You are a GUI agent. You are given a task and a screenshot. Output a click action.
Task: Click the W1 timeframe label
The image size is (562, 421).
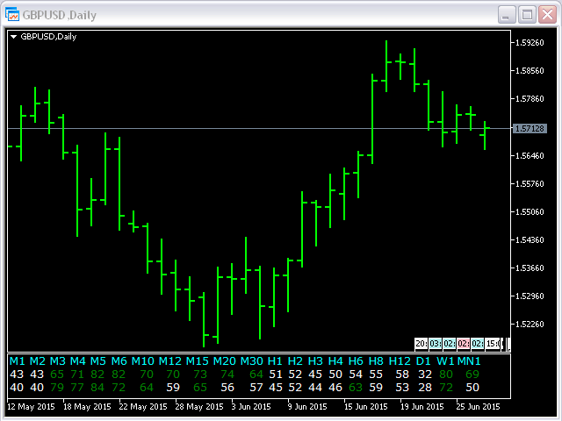coord(446,361)
